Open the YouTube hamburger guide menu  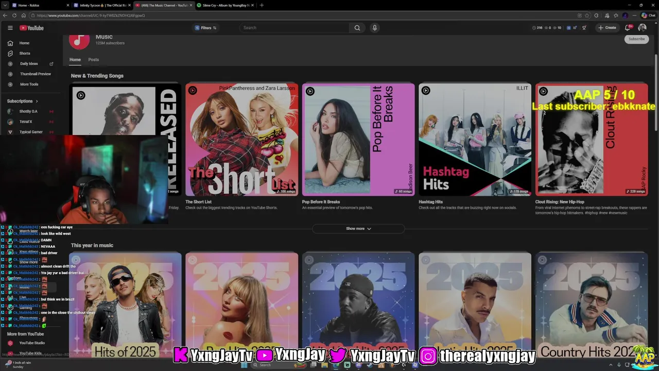tap(10, 28)
